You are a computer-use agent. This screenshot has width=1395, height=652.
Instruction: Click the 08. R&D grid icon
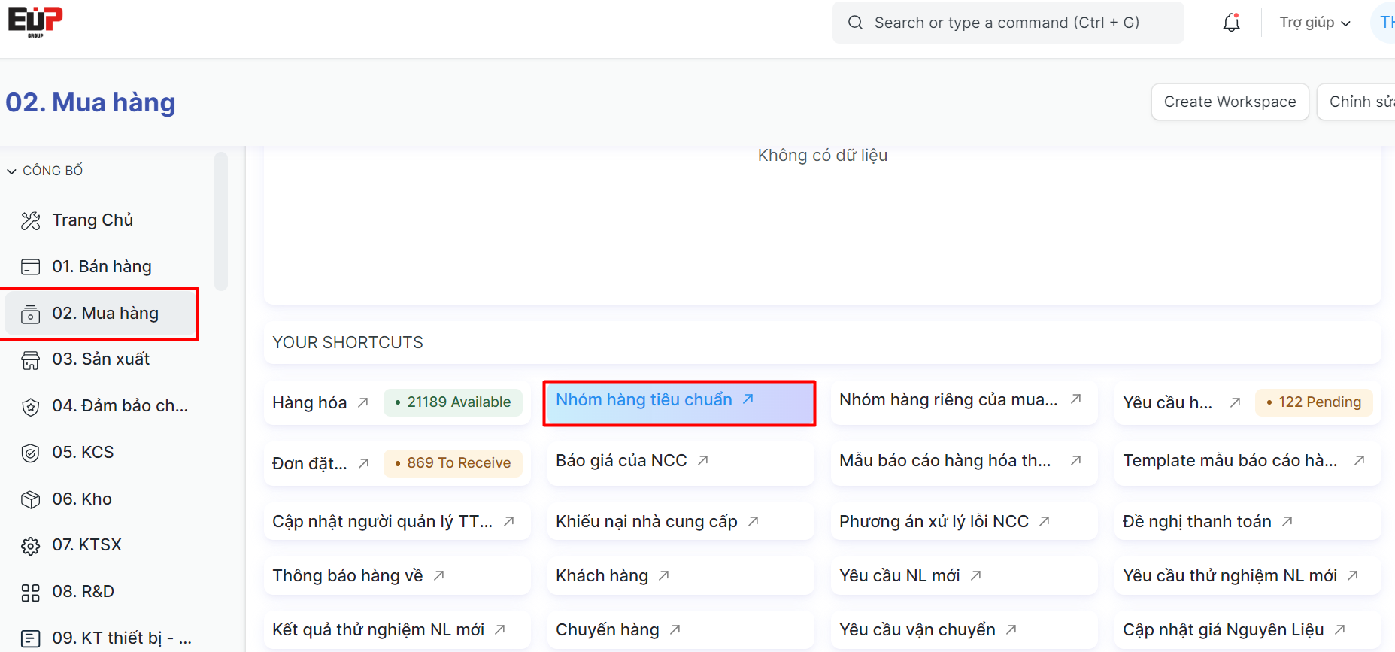coord(31,593)
